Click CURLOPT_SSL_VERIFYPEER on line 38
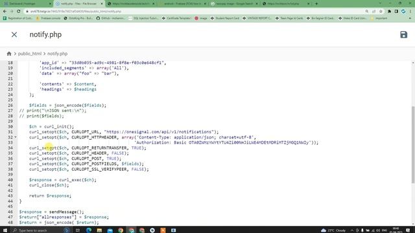The width and height of the screenshot is (415, 233). pyautogui.click(x=99, y=169)
